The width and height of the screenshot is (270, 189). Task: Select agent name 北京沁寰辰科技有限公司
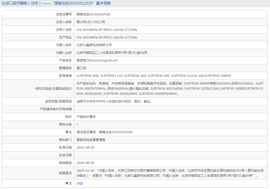(94, 45)
